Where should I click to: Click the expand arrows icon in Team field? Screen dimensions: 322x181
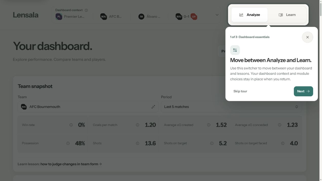(153, 107)
